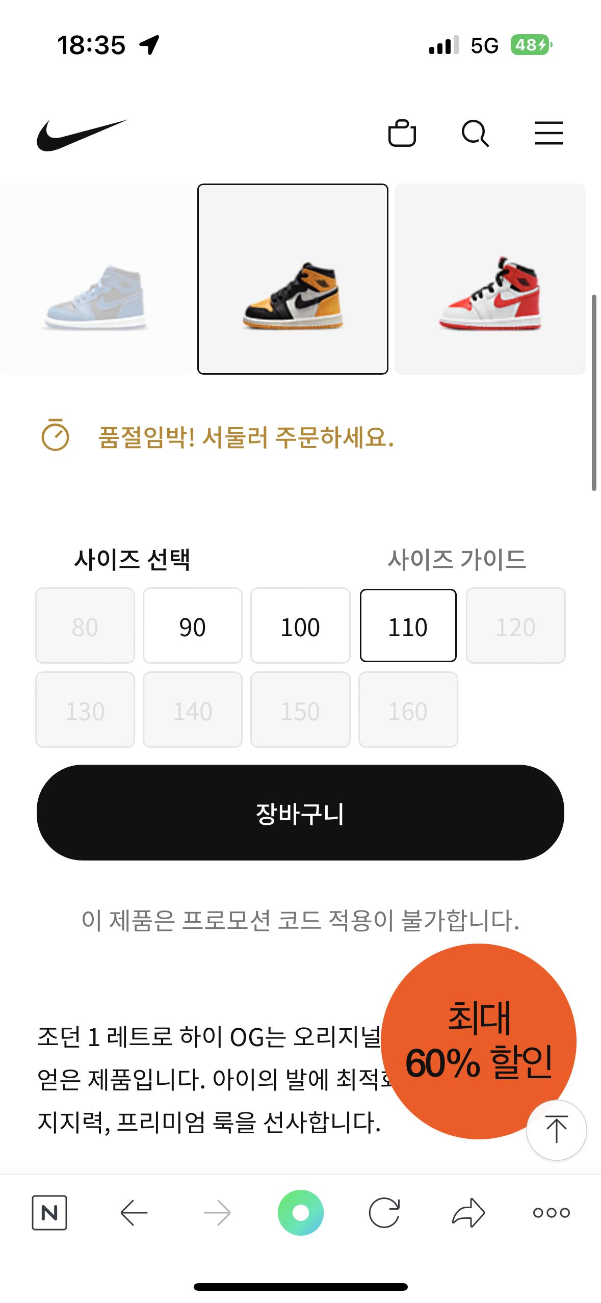Choose size 110 option
Image resolution: width=601 pixels, height=1303 pixels.
coord(408,626)
